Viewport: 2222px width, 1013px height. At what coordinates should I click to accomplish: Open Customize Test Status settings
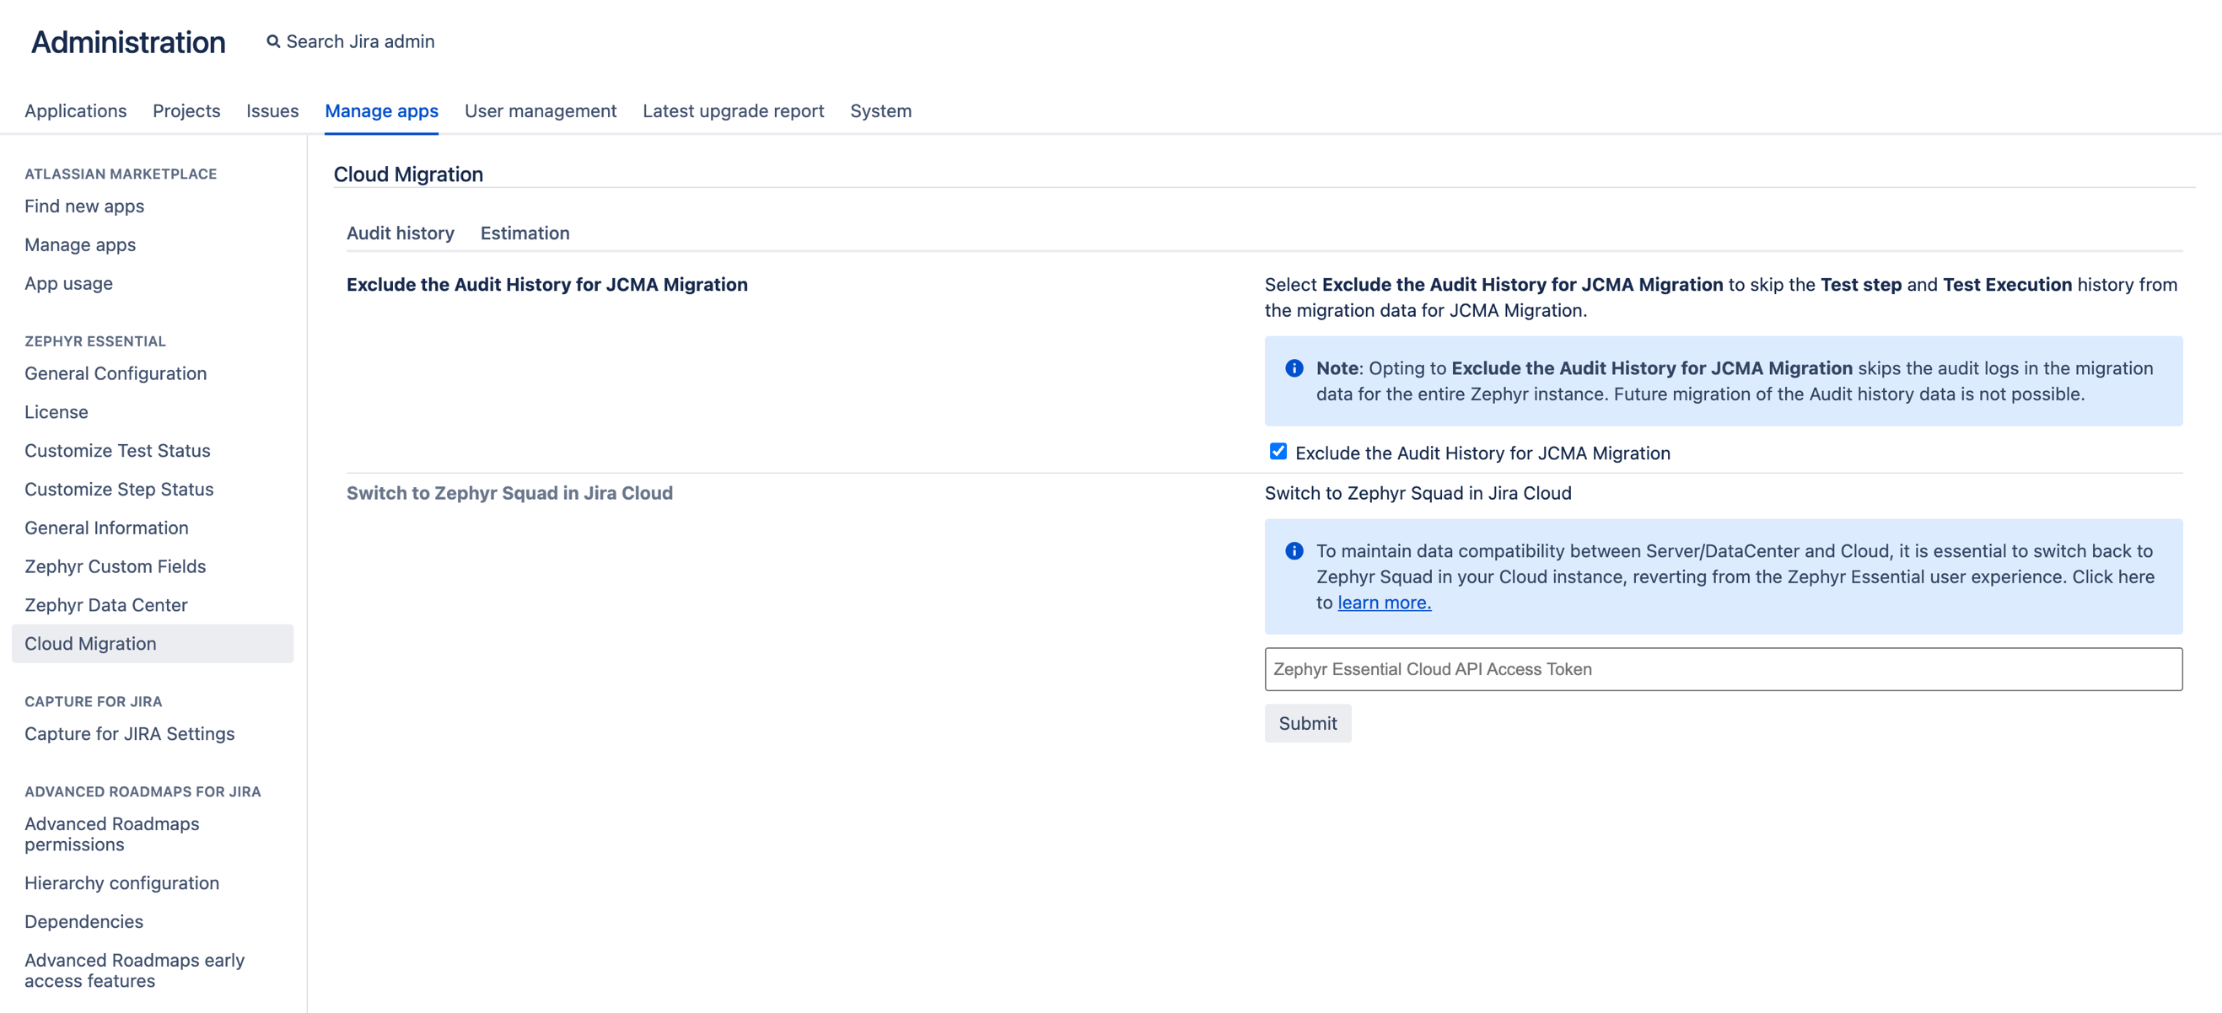pyautogui.click(x=117, y=450)
